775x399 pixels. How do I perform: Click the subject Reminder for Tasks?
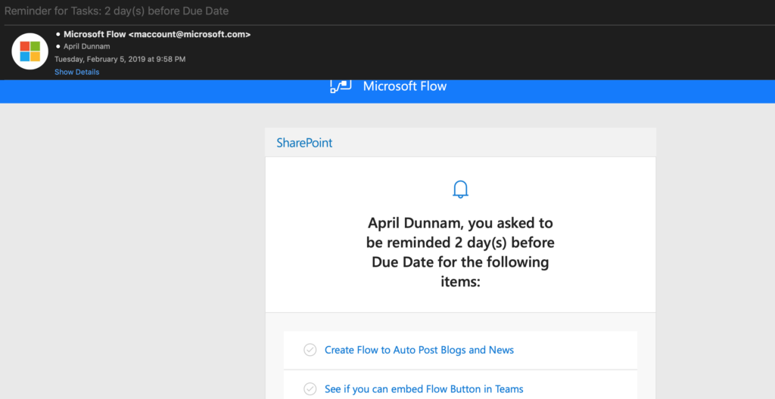coord(117,11)
